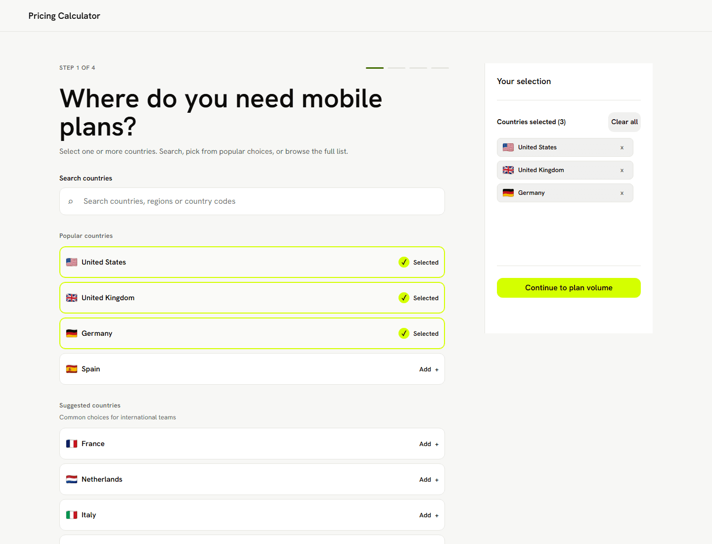Image resolution: width=712 pixels, height=544 pixels.
Task: Continue to plan volume
Action: pyautogui.click(x=569, y=288)
